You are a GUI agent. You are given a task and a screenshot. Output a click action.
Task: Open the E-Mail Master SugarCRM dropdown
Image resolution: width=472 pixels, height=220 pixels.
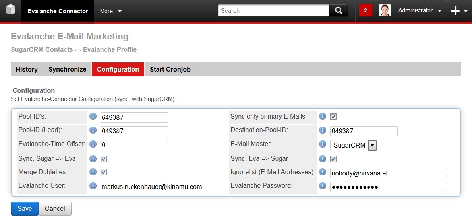pyautogui.click(x=353, y=146)
